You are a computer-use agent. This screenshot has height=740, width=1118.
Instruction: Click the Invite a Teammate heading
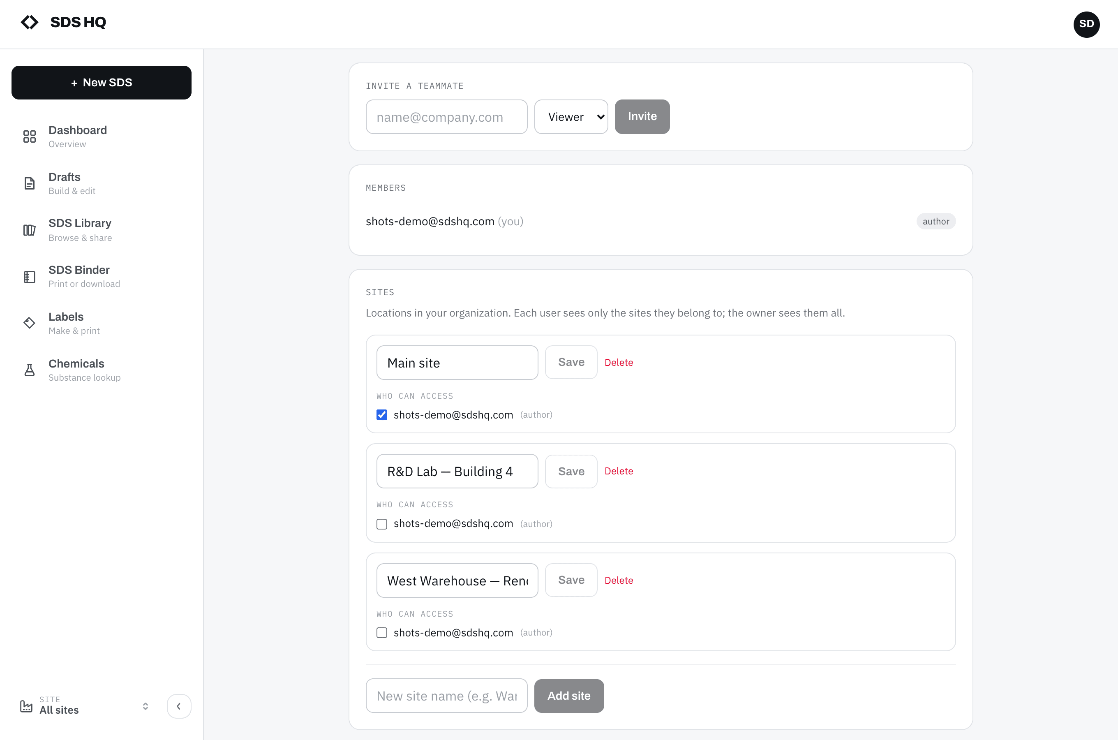click(x=415, y=86)
